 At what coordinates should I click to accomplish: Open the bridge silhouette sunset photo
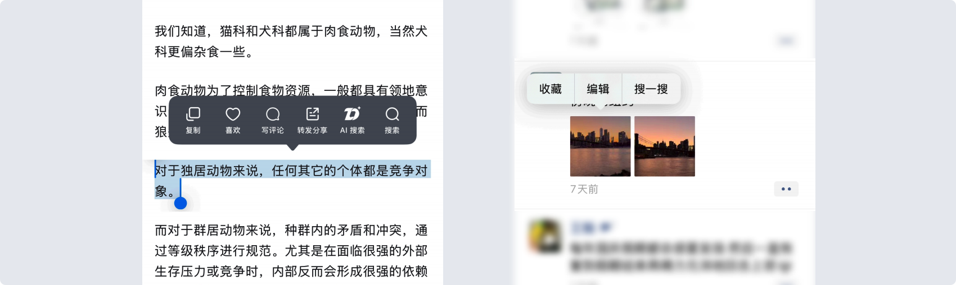click(x=665, y=146)
